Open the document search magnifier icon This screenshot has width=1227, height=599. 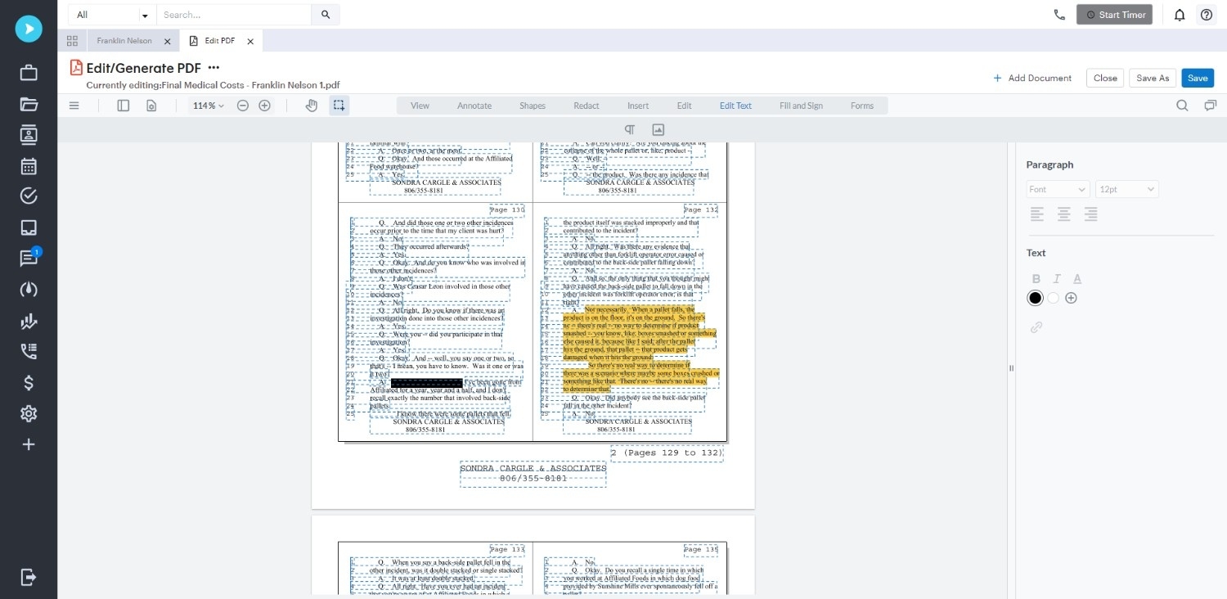[1182, 106]
